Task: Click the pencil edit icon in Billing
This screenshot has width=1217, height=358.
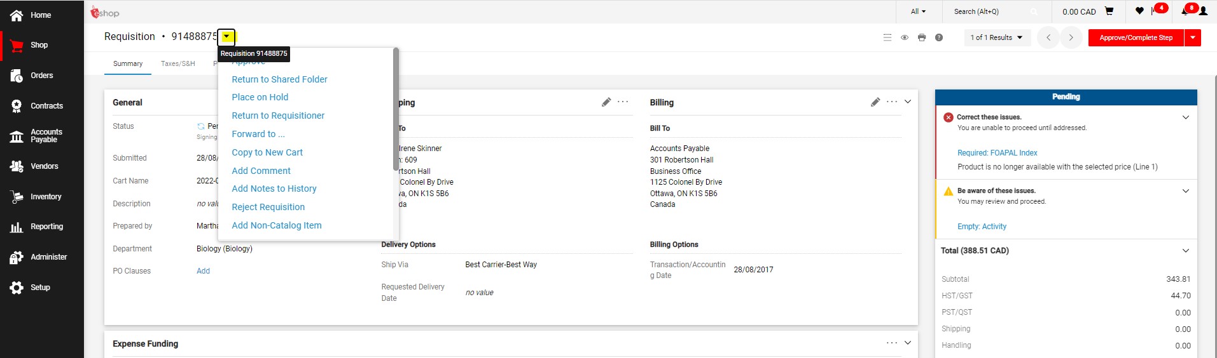Action: [875, 102]
